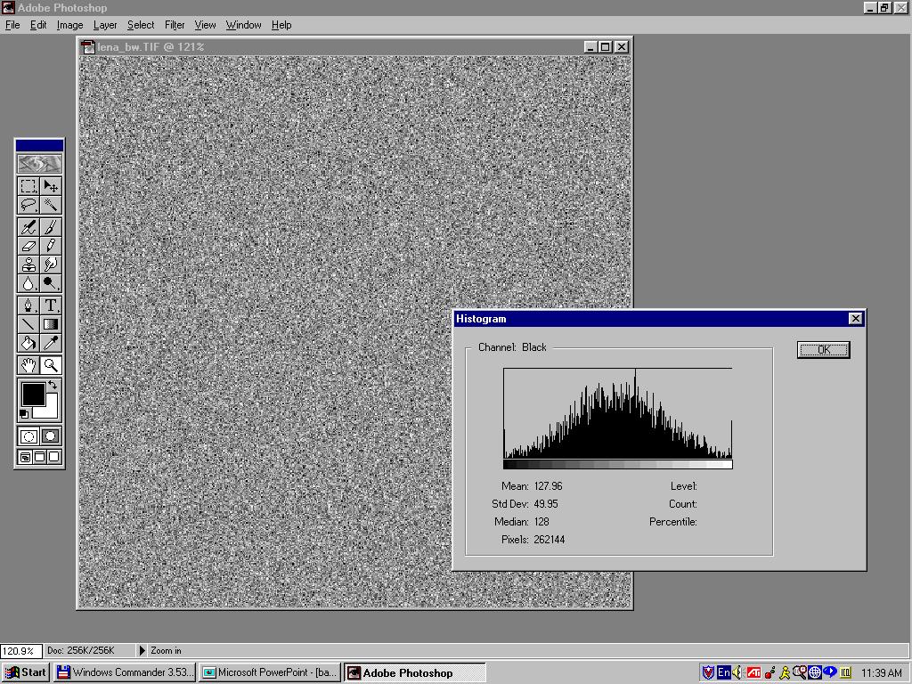
Task: Click inside the histogram graph
Action: 618,413
